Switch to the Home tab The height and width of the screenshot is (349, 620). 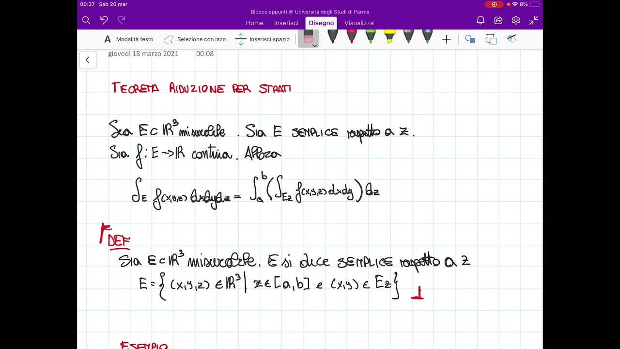click(254, 23)
